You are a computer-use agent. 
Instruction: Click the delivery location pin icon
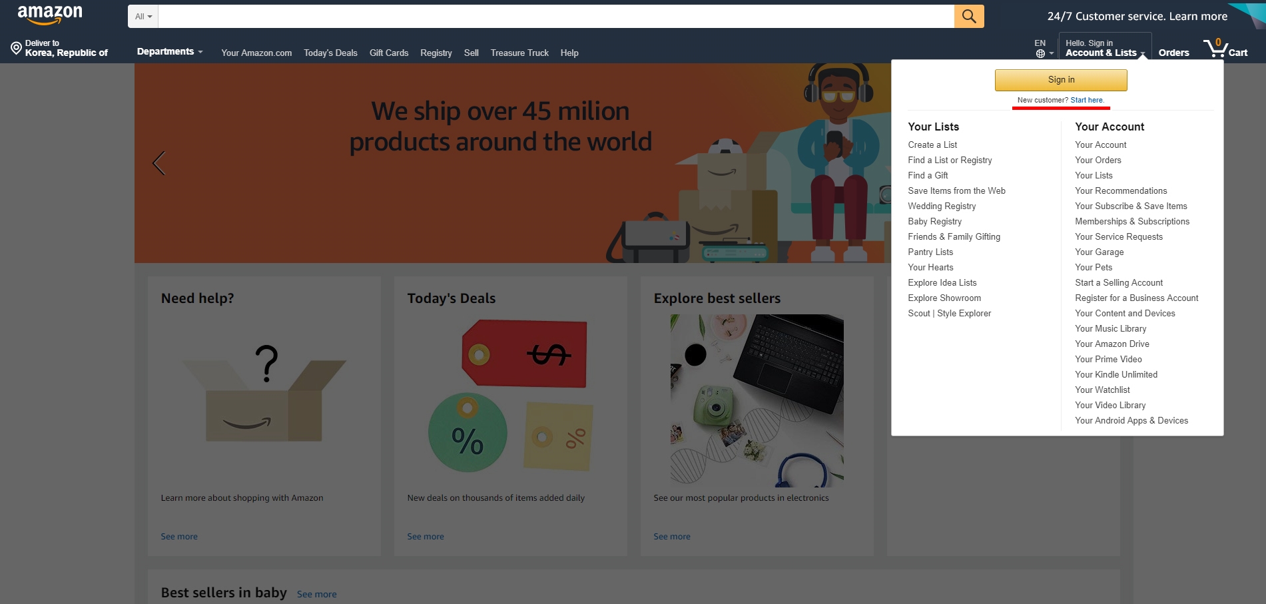(x=17, y=48)
